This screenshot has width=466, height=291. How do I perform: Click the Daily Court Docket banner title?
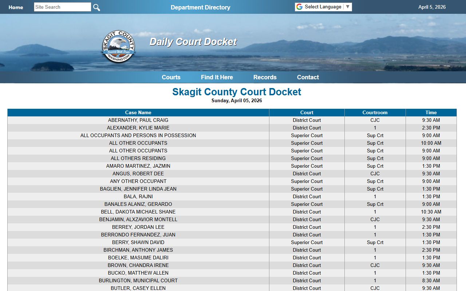tap(193, 42)
